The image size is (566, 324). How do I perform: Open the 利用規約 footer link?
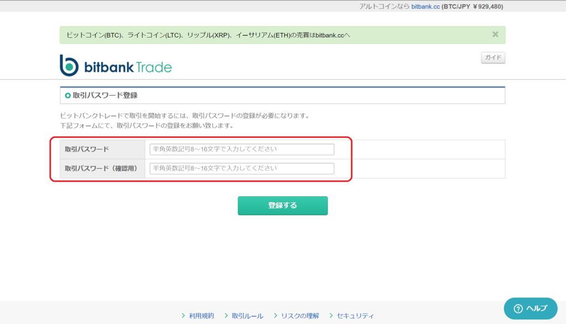point(201,316)
